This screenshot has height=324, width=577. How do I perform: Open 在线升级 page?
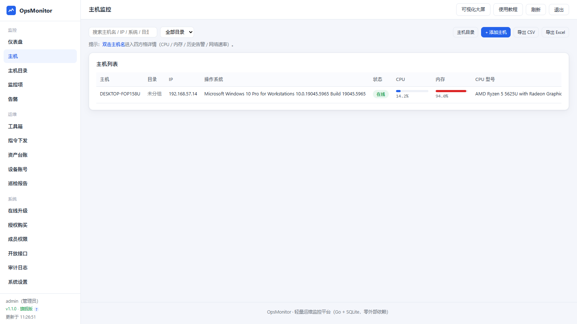click(40, 211)
